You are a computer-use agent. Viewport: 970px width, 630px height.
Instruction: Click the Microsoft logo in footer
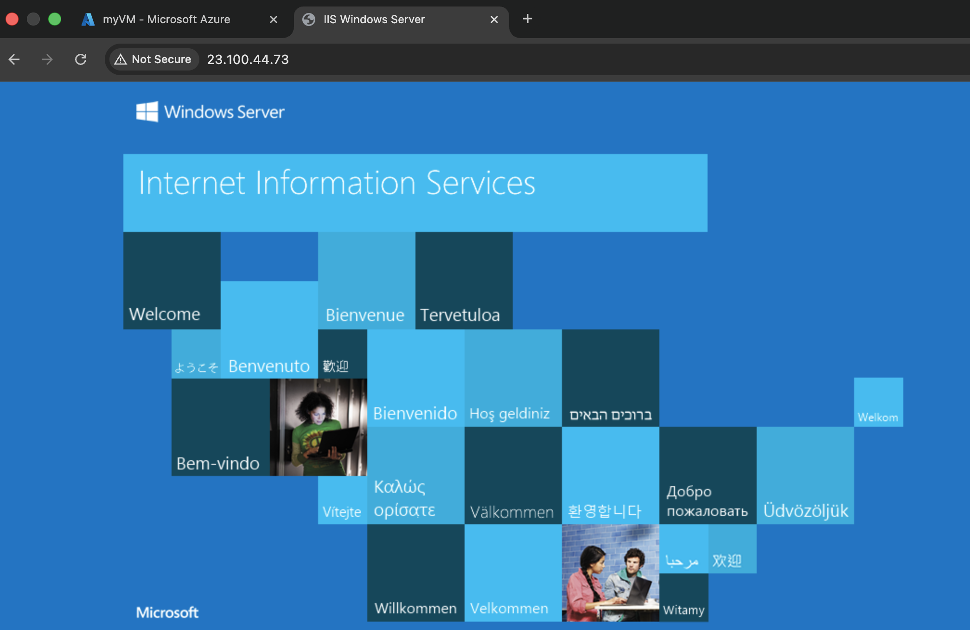point(167,612)
